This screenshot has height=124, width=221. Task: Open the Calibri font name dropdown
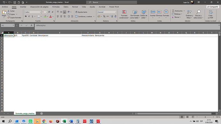point(40,12)
